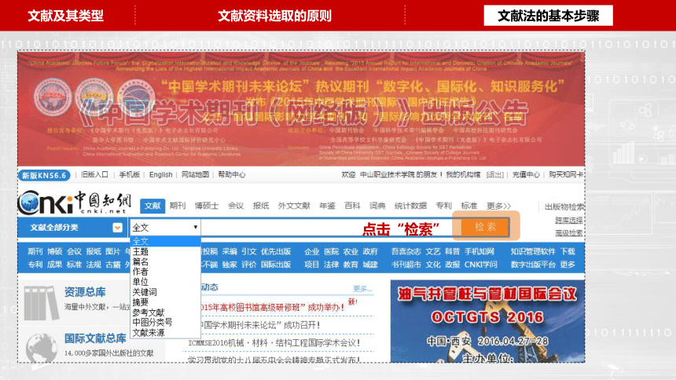Click 优先出版 in blue navigation bar
The width and height of the screenshot is (676, 380).
click(x=276, y=251)
